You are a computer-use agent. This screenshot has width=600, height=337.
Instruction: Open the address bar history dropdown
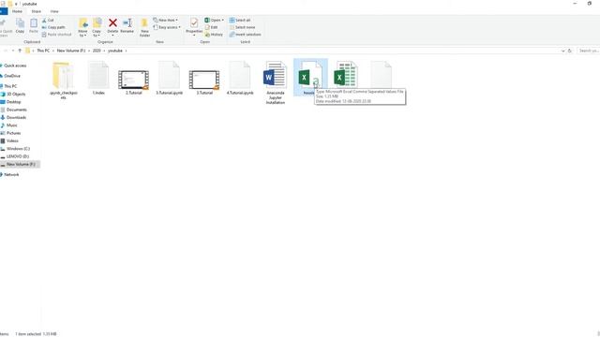point(562,51)
